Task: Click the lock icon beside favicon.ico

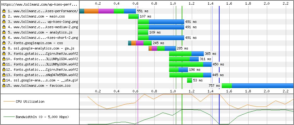Action: click(x=4, y=86)
